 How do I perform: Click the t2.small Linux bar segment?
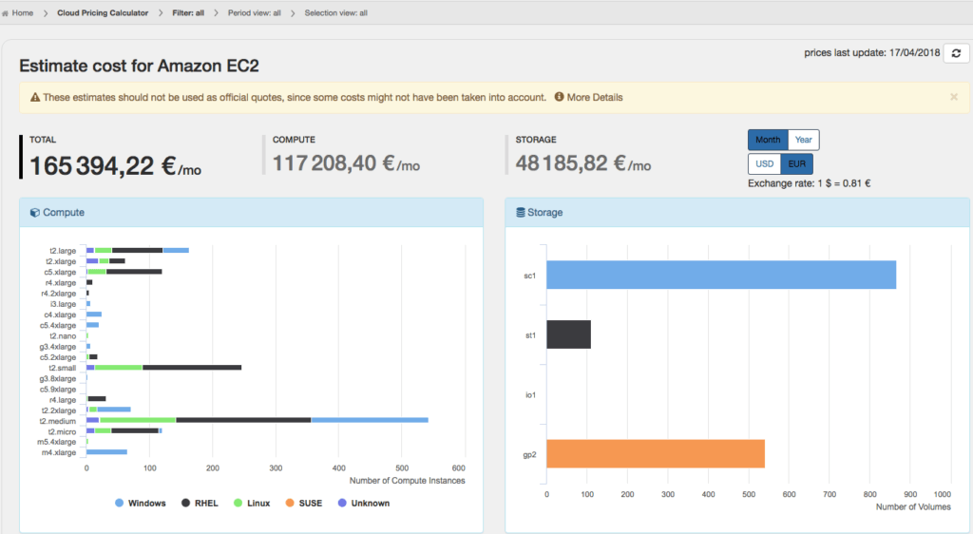[119, 368]
